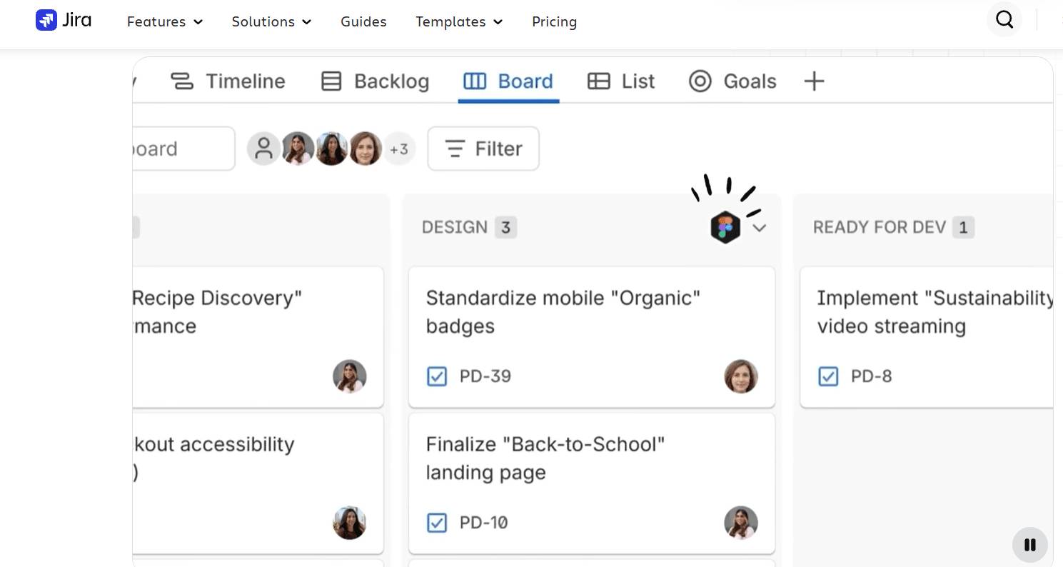Click the PD-8 task checkbox icon

pos(828,376)
